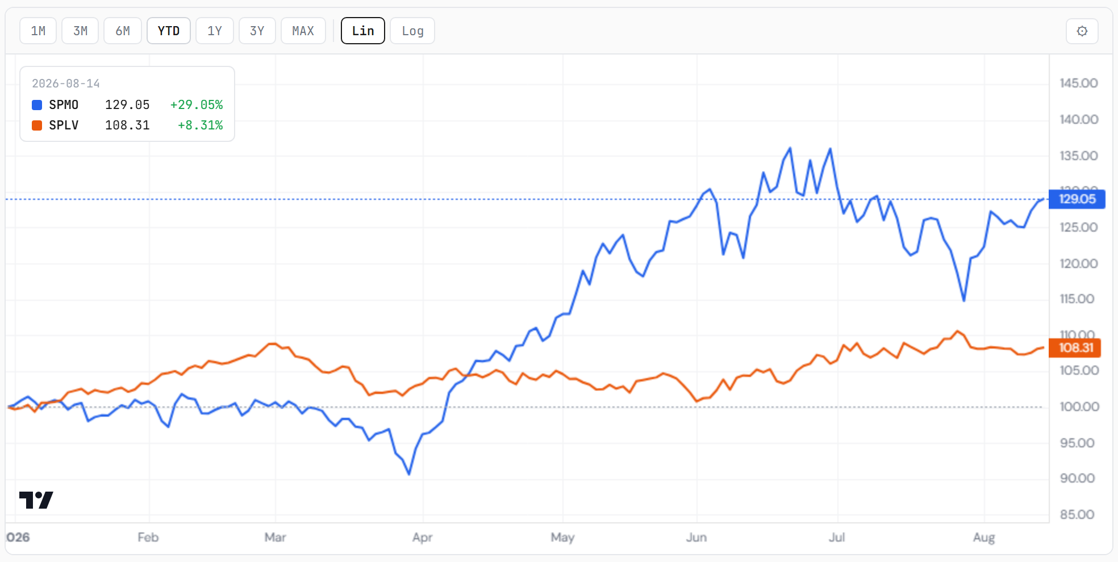Viewport: 1118px width, 562px height.
Task: Show the MAX time range
Action: (303, 31)
